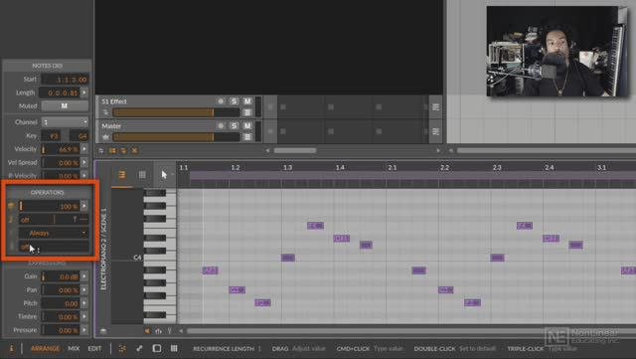Image resolution: width=636 pixels, height=359 pixels.
Task: Click S1 Effect clip launcher menu icon
Action: (x=435, y=107)
